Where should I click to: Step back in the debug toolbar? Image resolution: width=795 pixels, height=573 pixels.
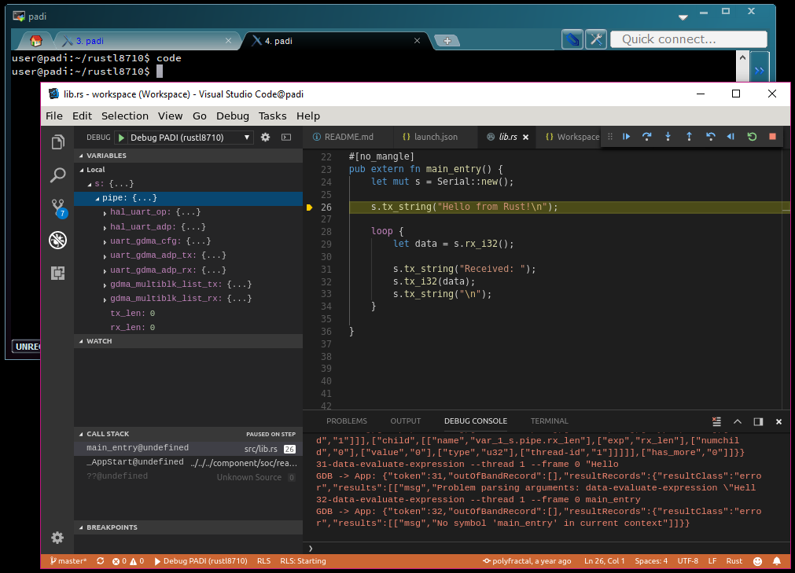tap(710, 136)
